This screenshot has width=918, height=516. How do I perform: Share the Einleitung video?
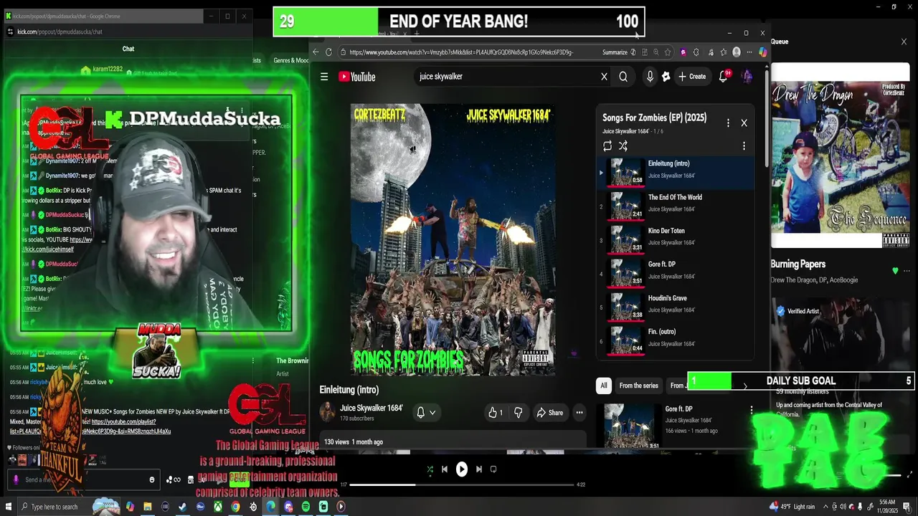550,413
